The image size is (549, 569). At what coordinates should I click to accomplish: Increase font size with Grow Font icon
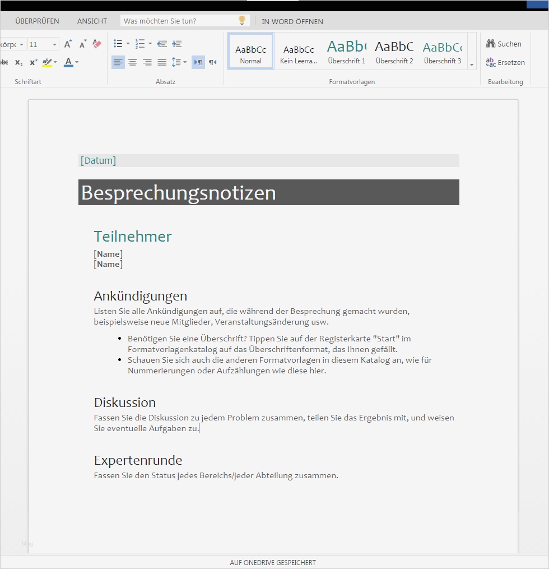coord(68,44)
